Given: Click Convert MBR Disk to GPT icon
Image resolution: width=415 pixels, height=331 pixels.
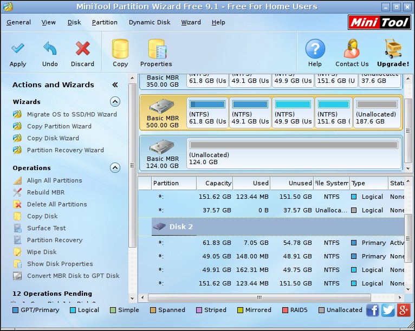Looking at the screenshot, I should (x=17, y=276).
